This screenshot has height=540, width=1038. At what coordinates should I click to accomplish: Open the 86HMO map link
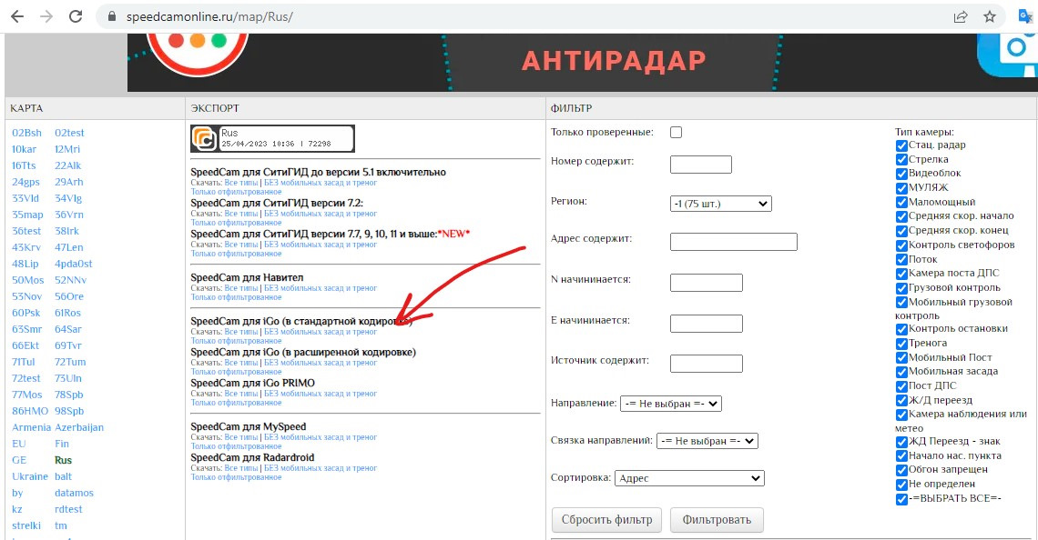coord(30,411)
